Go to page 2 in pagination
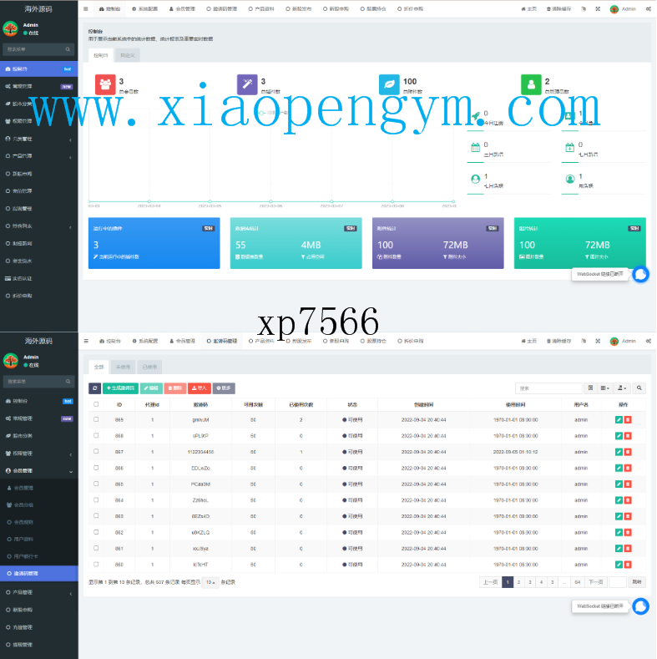The height and width of the screenshot is (659, 657). pyautogui.click(x=518, y=581)
